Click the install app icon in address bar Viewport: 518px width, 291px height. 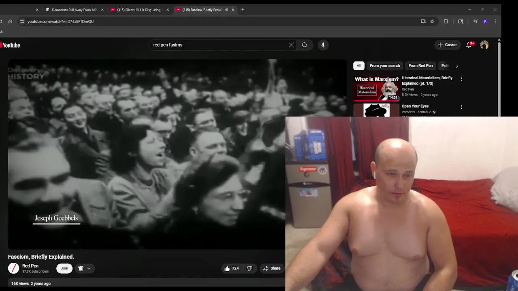click(x=423, y=21)
